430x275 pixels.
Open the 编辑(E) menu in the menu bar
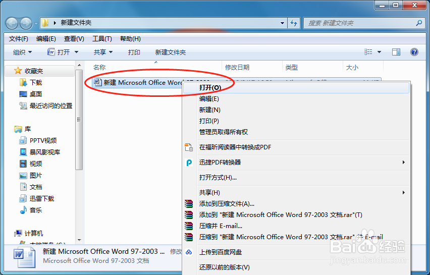[46, 39]
